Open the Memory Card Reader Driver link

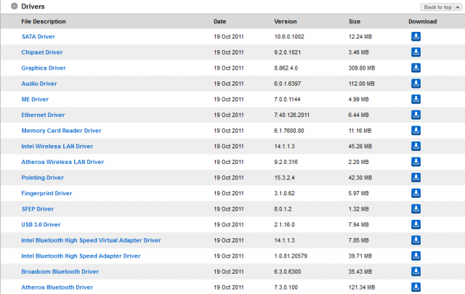pyautogui.click(x=61, y=131)
